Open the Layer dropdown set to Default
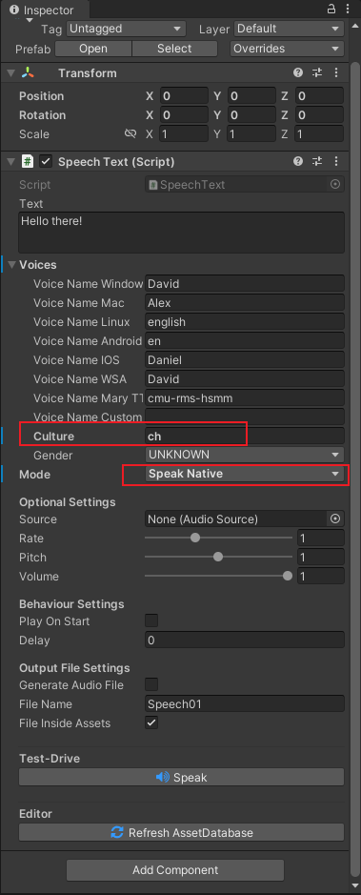Image resolution: width=361 pixels, height=895 pixels. point(289,29)
